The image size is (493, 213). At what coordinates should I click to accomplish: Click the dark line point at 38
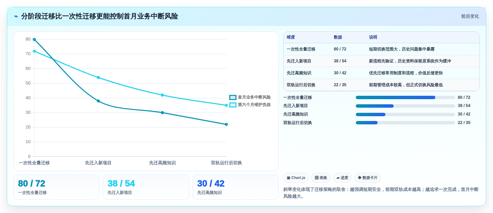click(x=98, y=101)
